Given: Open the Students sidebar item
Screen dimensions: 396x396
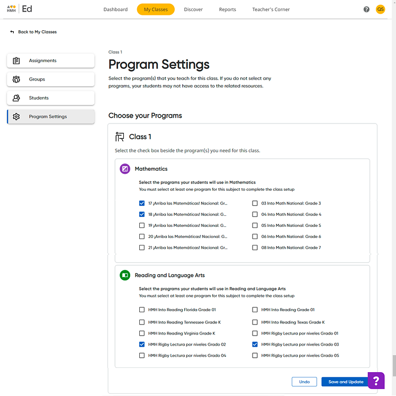Looking at the screenshot, I should [51, 98].
